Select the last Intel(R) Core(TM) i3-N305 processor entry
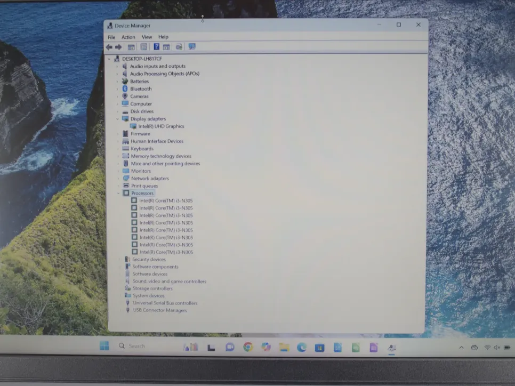This screenshot has height=386, width=515. (166, 252)
